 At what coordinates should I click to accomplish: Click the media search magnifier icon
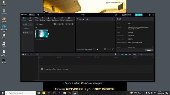pyautogui.click(x=73, y=24)
